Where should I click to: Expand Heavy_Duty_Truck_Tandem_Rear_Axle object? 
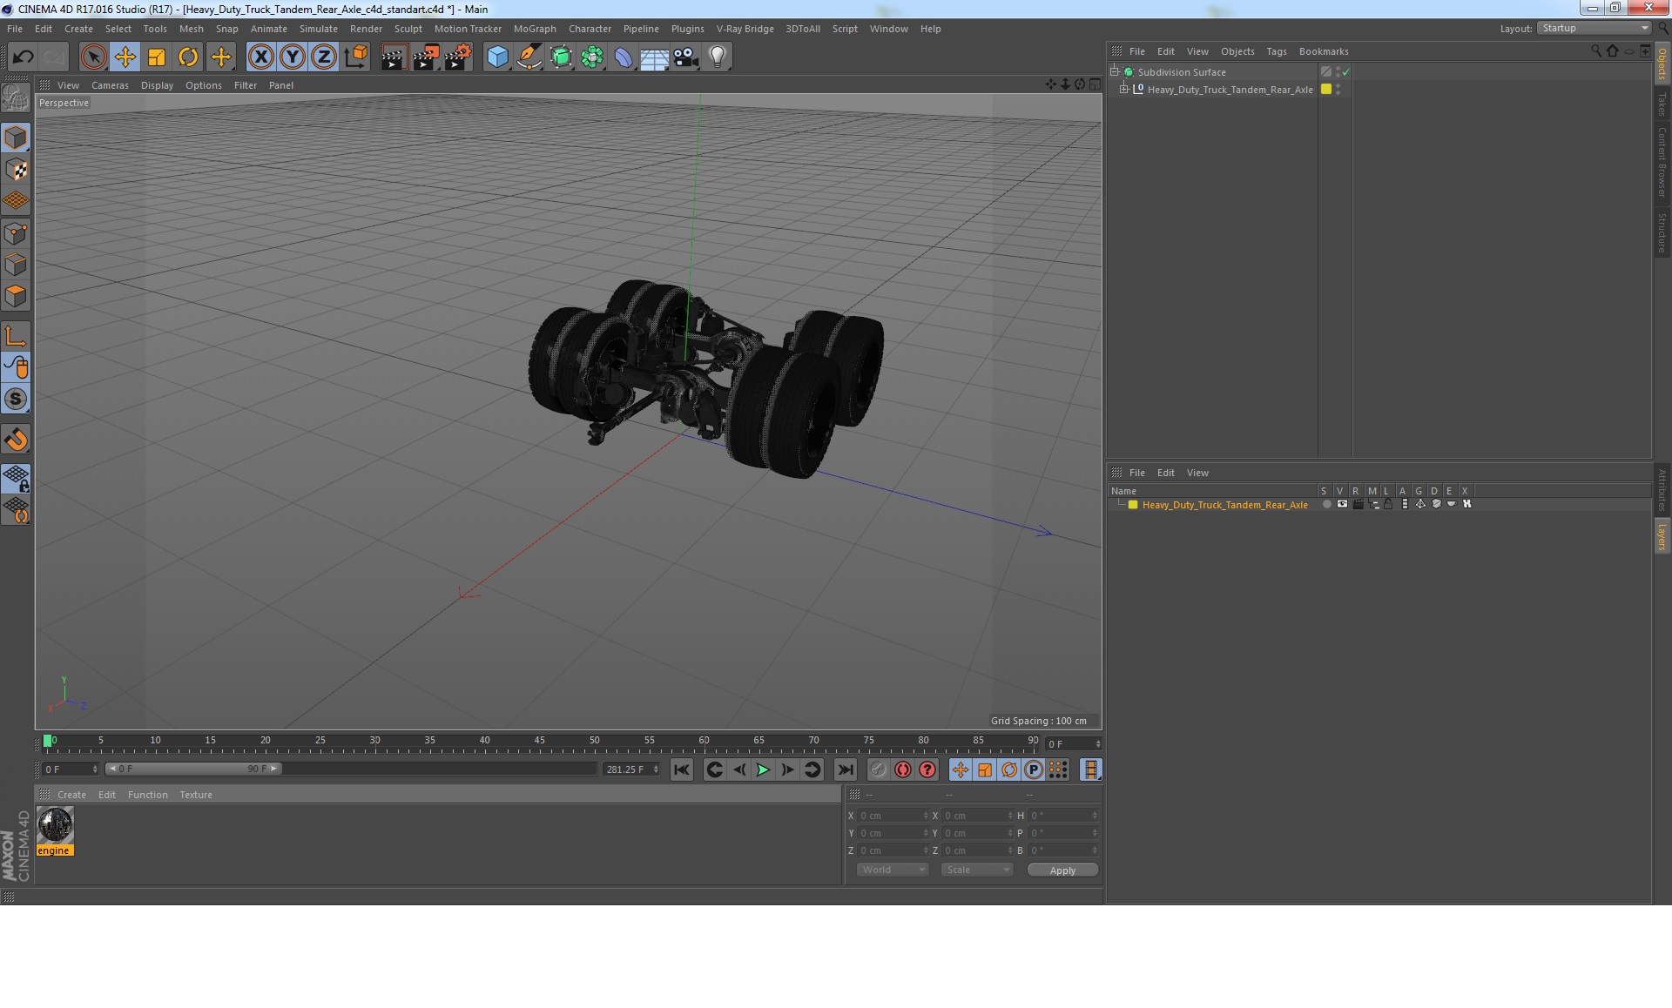coord(1124,89)
